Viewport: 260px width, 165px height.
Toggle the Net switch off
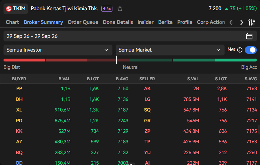point(250,50)
